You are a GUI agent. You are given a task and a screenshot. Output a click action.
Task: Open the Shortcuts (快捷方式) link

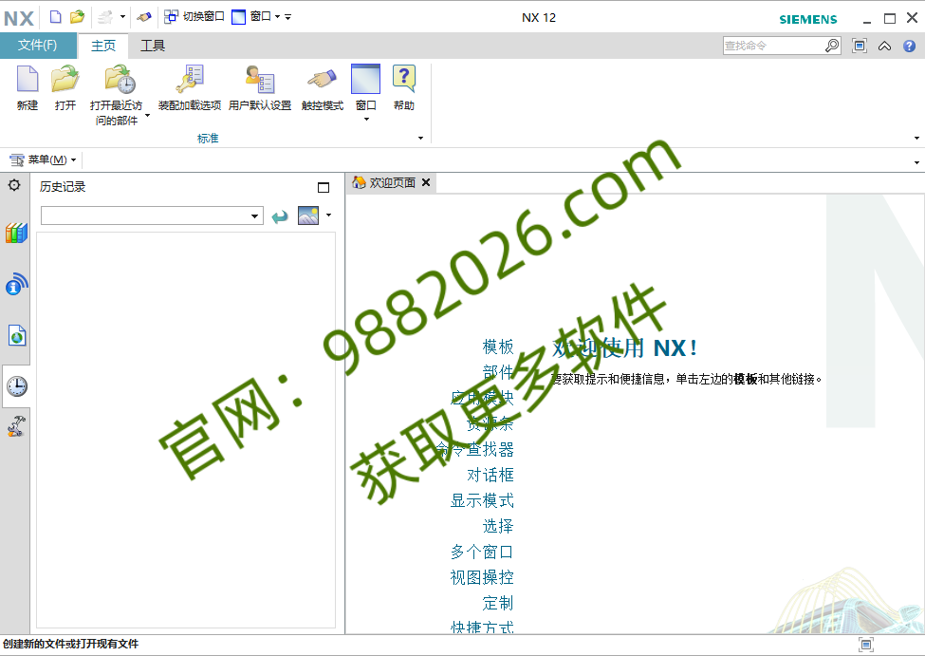[x=482, y=628]
